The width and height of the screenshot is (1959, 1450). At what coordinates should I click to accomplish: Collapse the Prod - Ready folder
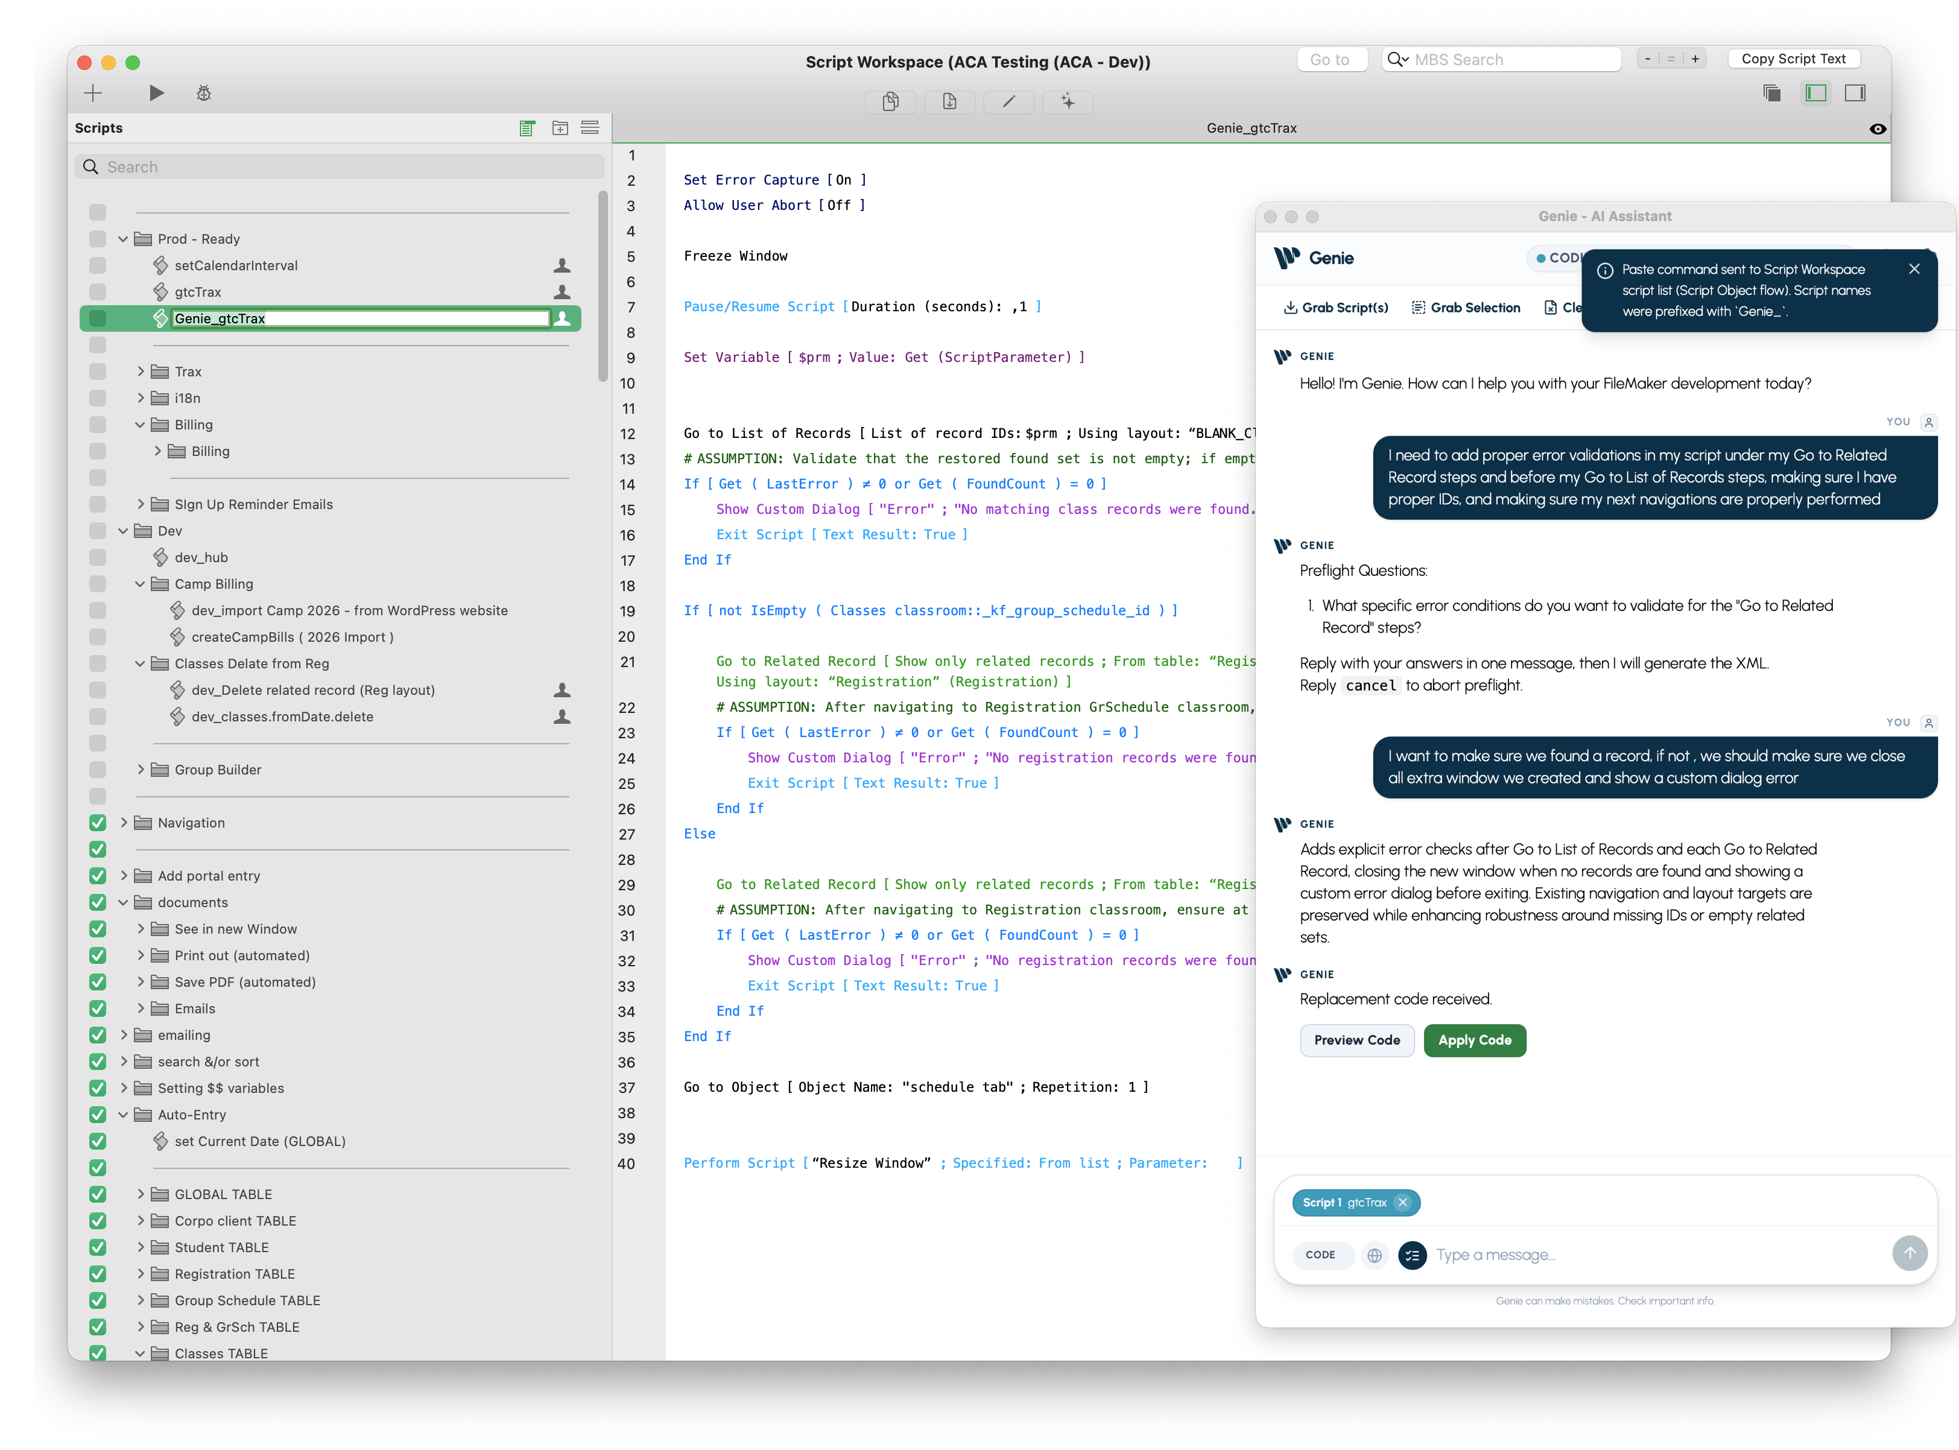[123, 238]
